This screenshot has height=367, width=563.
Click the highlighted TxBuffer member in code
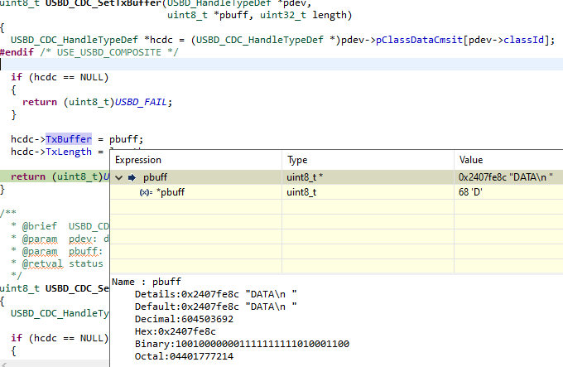[x=69, y=139]
